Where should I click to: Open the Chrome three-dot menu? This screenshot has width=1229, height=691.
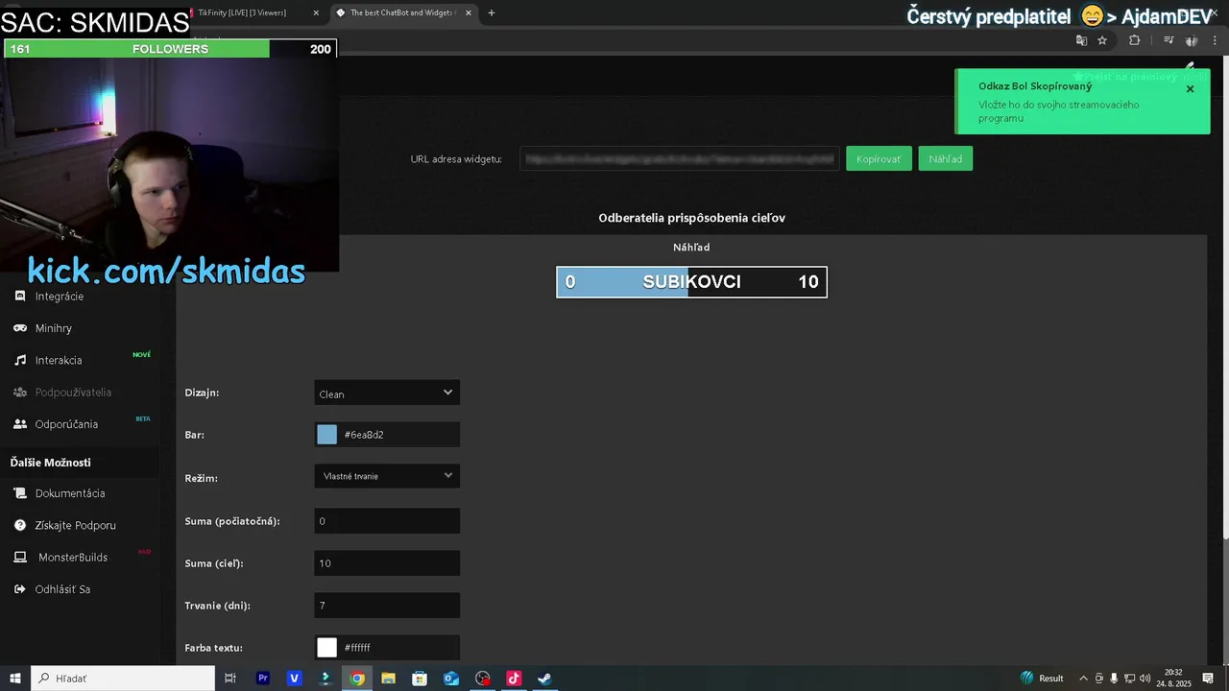[x=1215, y=40]
